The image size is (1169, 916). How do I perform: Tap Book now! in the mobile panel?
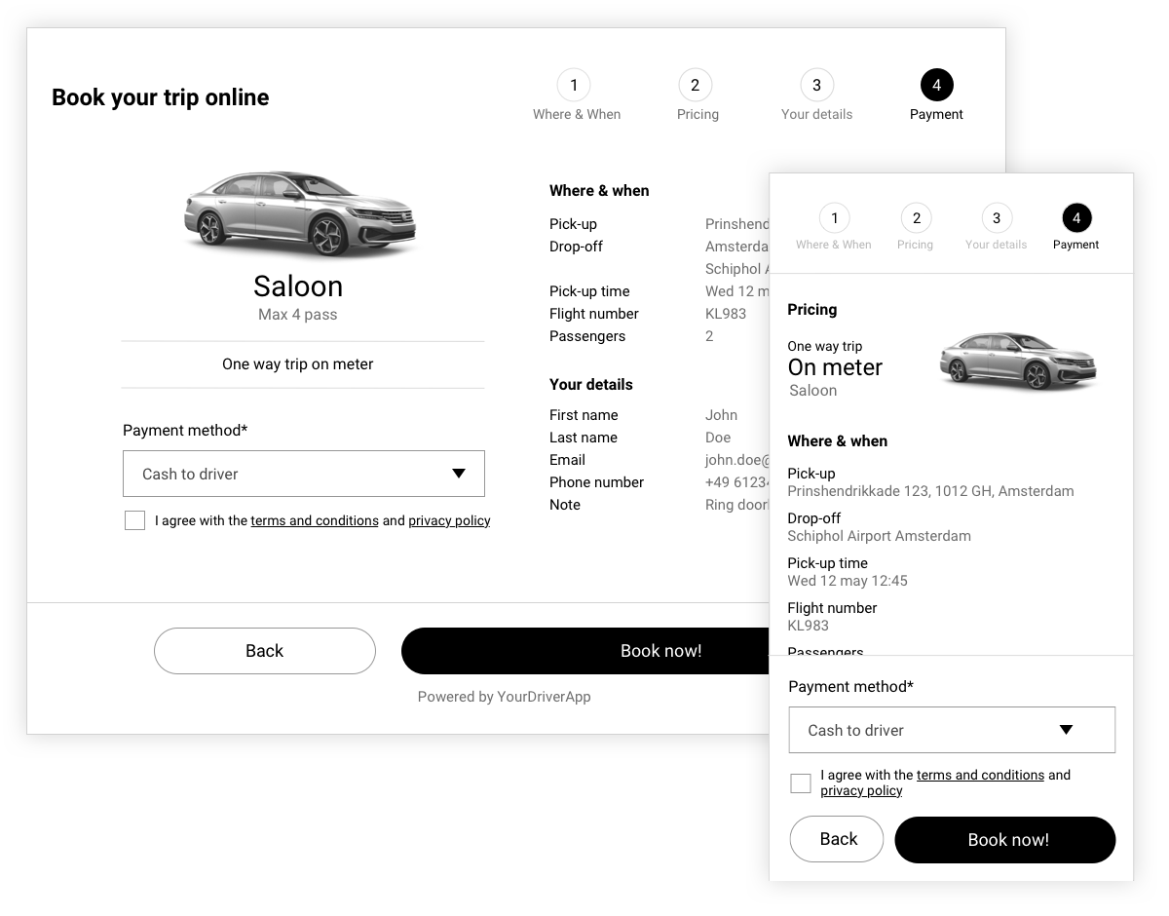(x=1005, y=840)
